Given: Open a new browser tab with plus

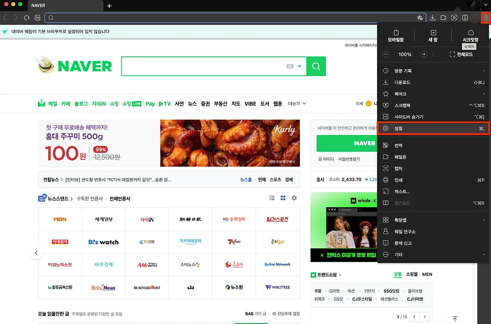Looking at the screenshot, I should coord(109,6).
